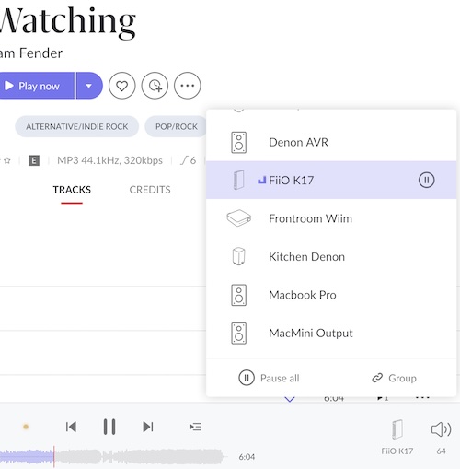Pause the FiiO K17 zone
Screen dimensions: 460x469
pyautogui.click(x=426, y=180)
